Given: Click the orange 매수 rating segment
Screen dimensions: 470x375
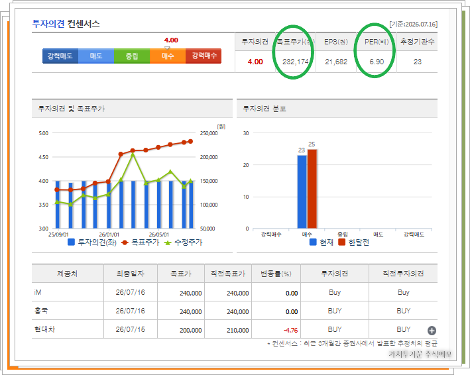Looking at the screenshot, I should tap(168, 56).
